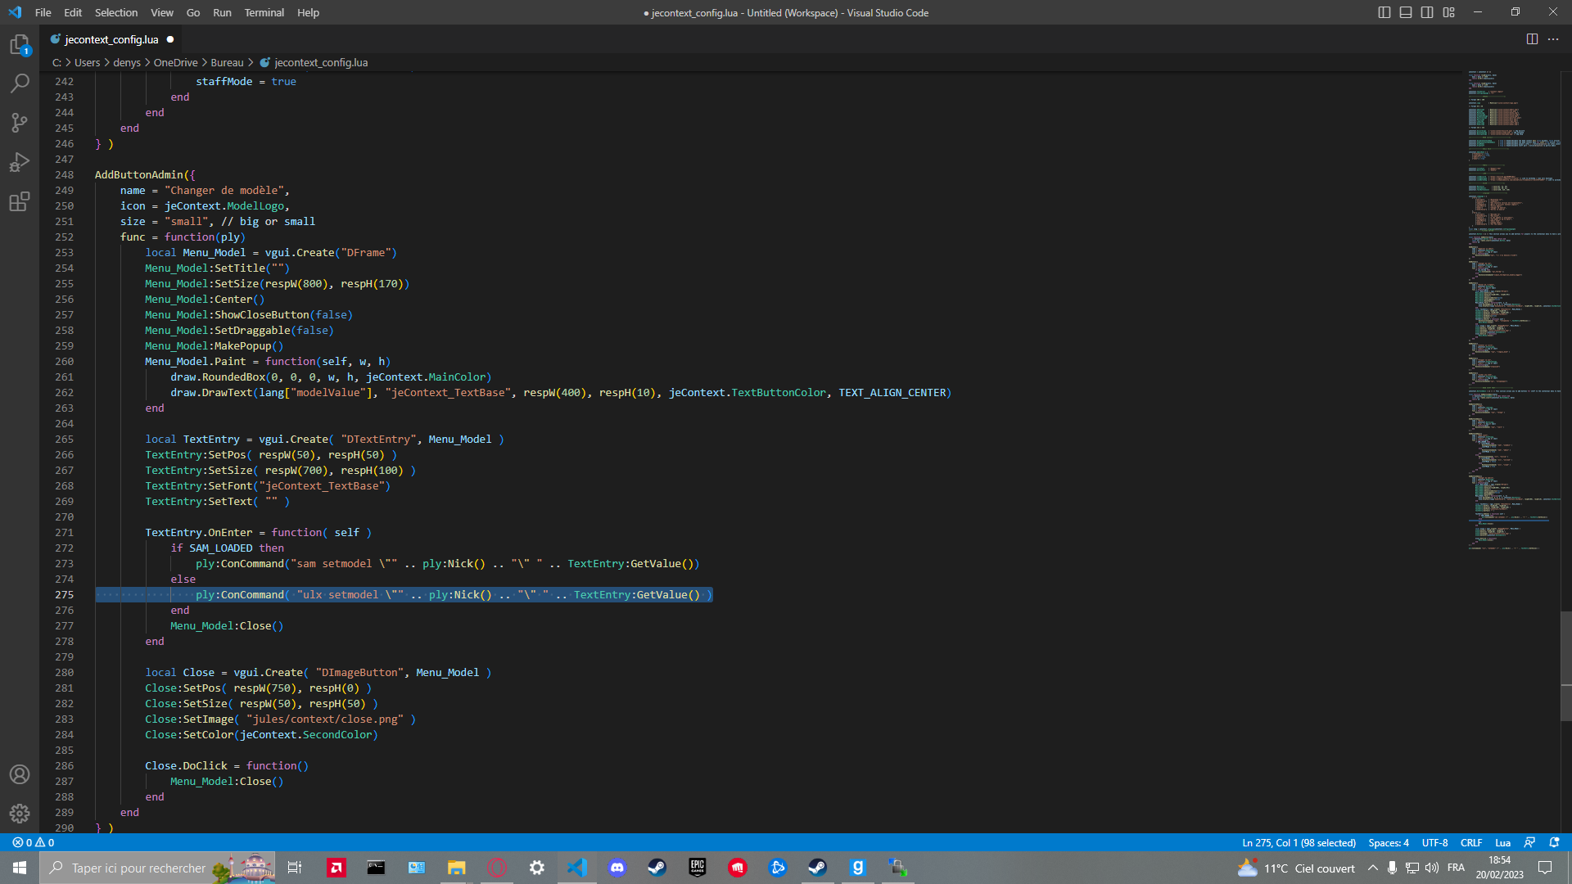1572x884 pixels.
Task: Open the Help menu
Action: click(309, 12)
